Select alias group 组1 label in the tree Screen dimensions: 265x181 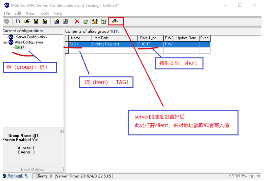24,47
